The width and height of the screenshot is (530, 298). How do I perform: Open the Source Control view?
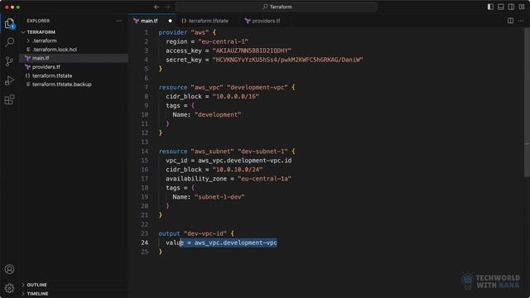9,61
